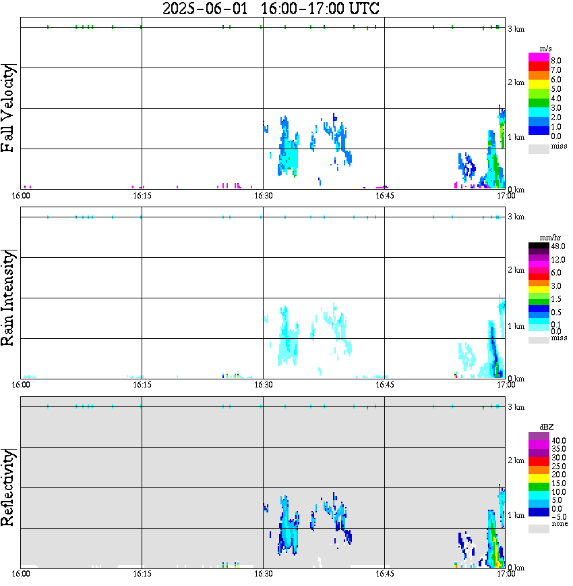Click the '2 km' height label on Rain Intensity
Viewport: 573px width, 586px height.
coord(516,270)
